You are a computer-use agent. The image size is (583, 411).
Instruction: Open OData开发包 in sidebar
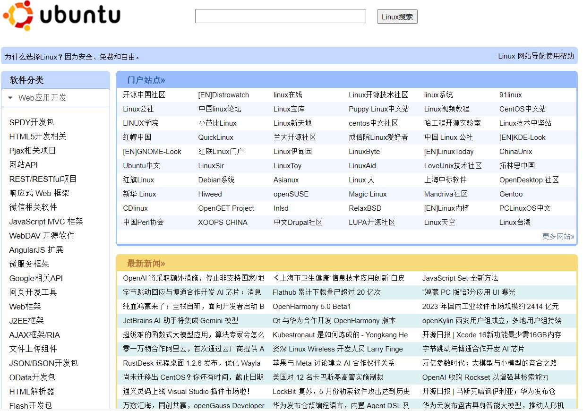(x=32, y=377)
